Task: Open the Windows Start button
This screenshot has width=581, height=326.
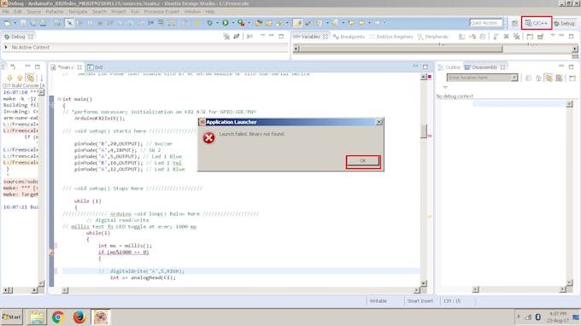Action: tap(12, 317)
